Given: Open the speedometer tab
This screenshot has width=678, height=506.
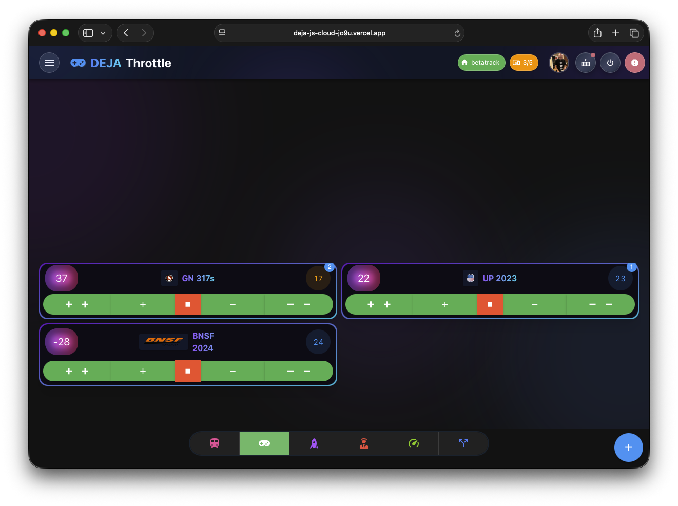Looking at the screenshot, I should [x=414, y=443].
